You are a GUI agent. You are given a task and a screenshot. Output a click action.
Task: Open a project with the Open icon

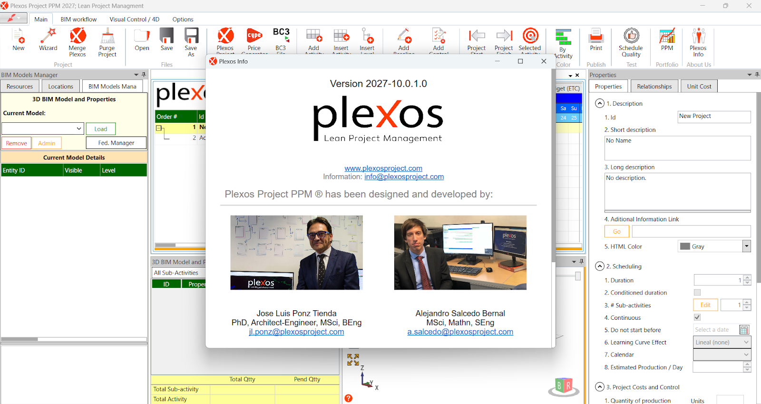click(x=142, y=36)
